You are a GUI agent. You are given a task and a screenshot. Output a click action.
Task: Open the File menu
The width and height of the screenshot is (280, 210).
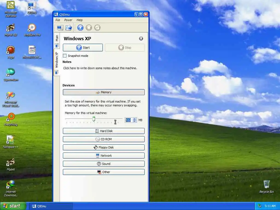point(58,20)
